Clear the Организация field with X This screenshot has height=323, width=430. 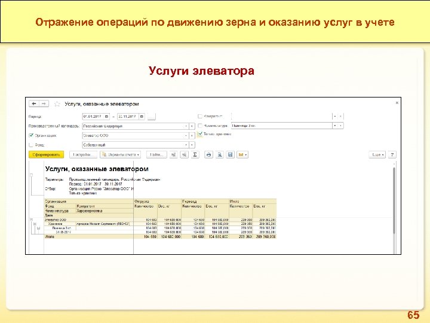click(x=192, y=135)
